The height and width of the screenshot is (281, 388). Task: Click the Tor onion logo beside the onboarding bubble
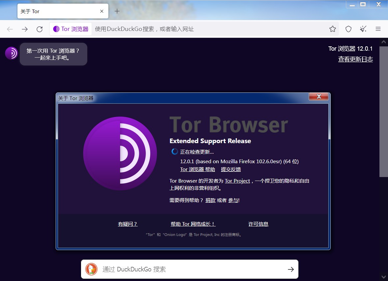pos(12,53)
